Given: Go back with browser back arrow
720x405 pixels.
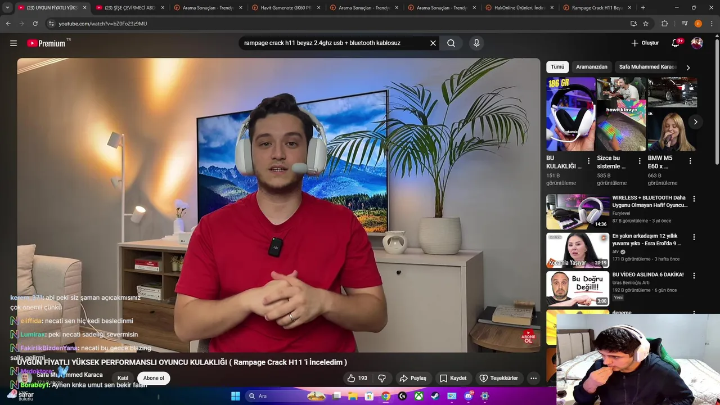Looking at the screenshot, I should (x=8, y=24).
